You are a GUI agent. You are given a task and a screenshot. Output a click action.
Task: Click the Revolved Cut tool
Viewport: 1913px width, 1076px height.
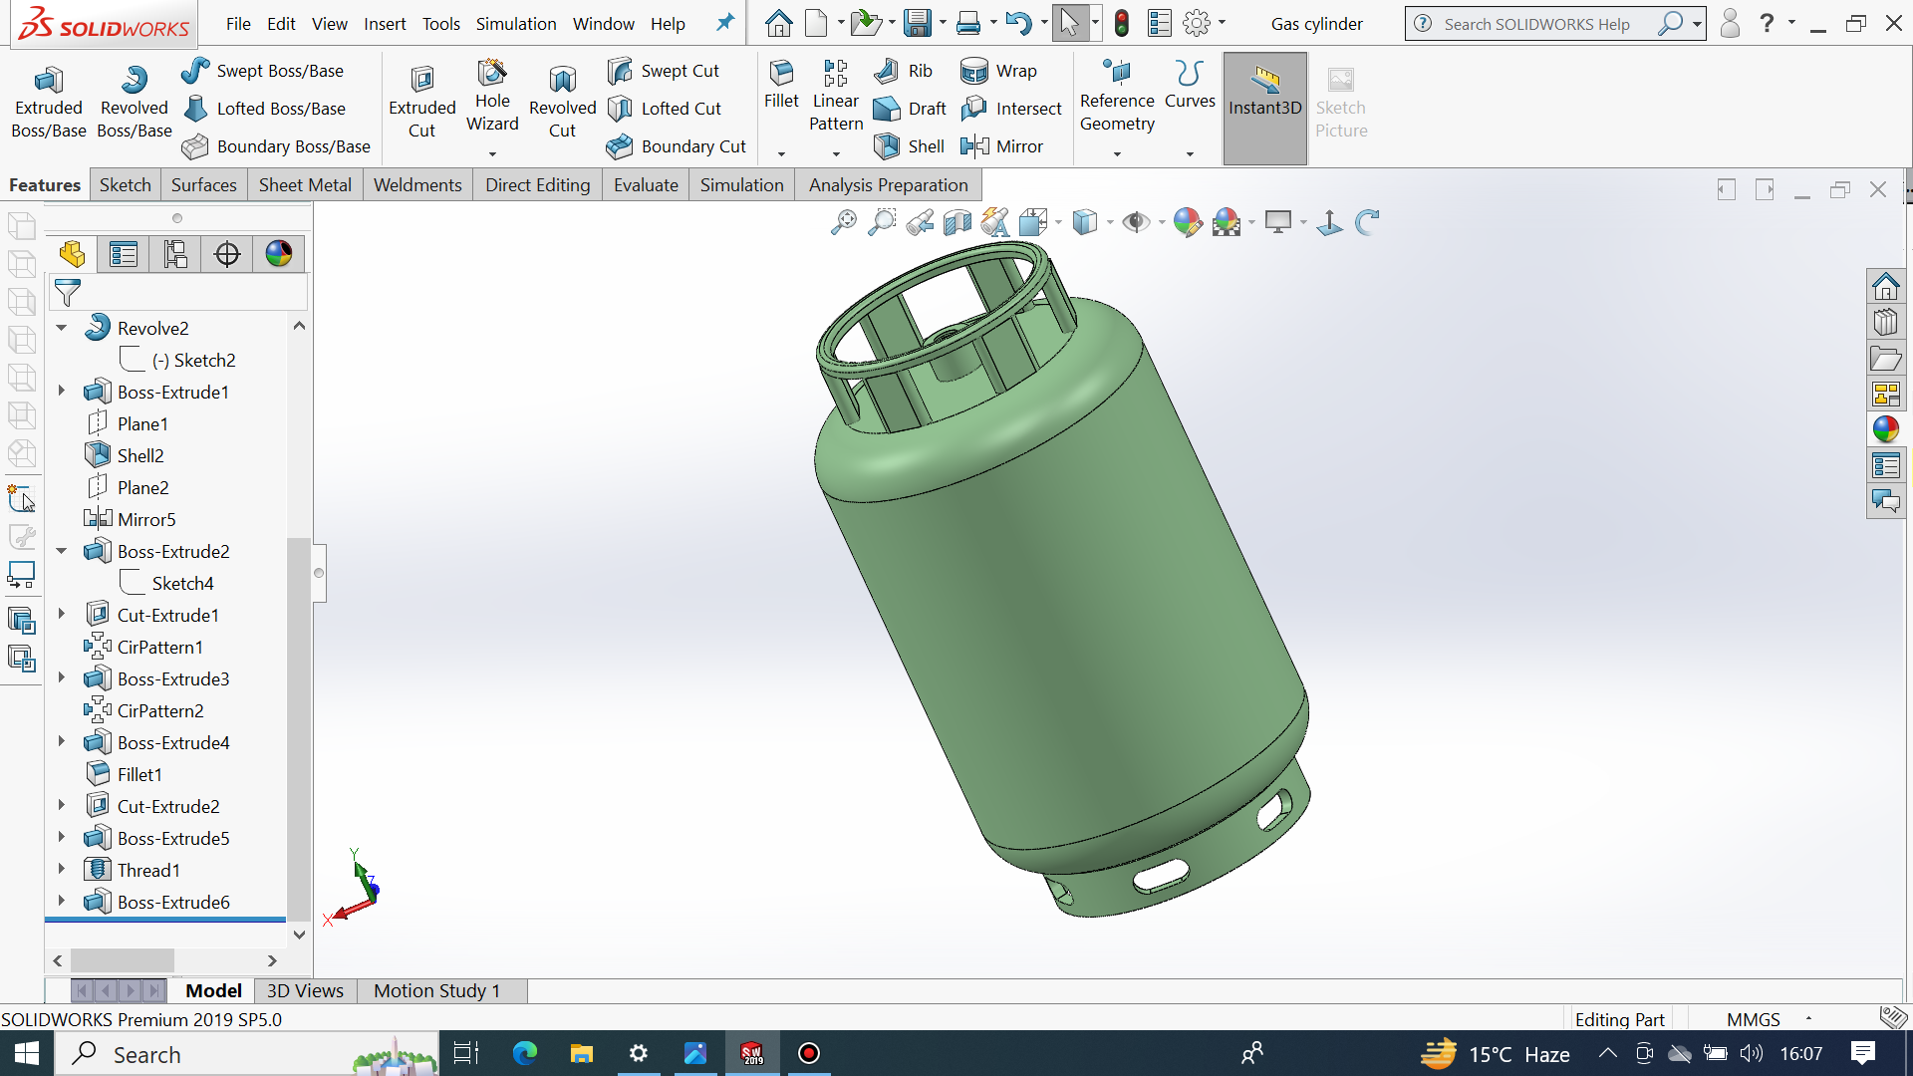(x=562, y=80)
